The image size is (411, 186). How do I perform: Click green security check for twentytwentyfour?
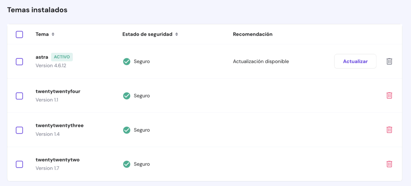pyautogui.click(x=126, y=96)
